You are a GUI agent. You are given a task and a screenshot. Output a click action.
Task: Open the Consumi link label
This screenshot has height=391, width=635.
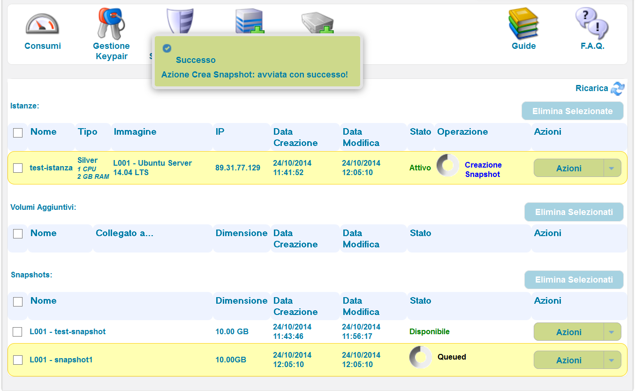[43, 46]
